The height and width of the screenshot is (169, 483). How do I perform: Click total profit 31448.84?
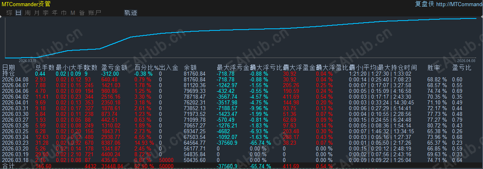(113, 166)
